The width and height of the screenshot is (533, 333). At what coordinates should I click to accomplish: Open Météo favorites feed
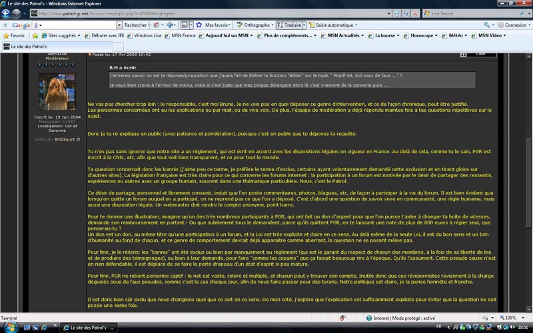click(x=454, y=35)
